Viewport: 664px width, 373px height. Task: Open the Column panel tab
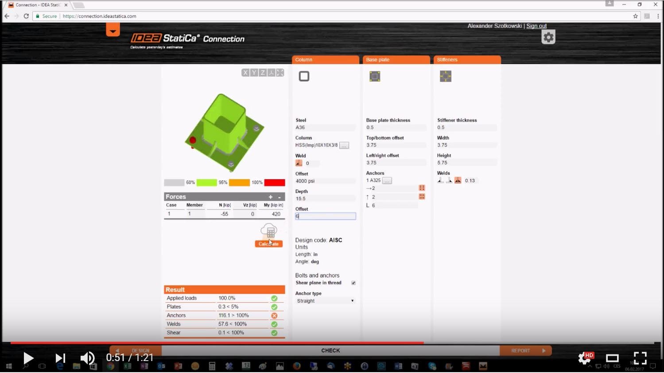(x=326, y=60)
